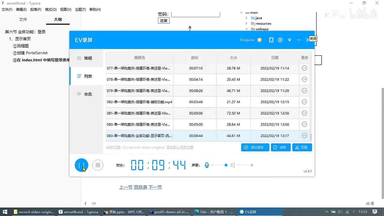Click the 大小 column header
This screenshot has height=216, width=384.
(x=233, y=58)
